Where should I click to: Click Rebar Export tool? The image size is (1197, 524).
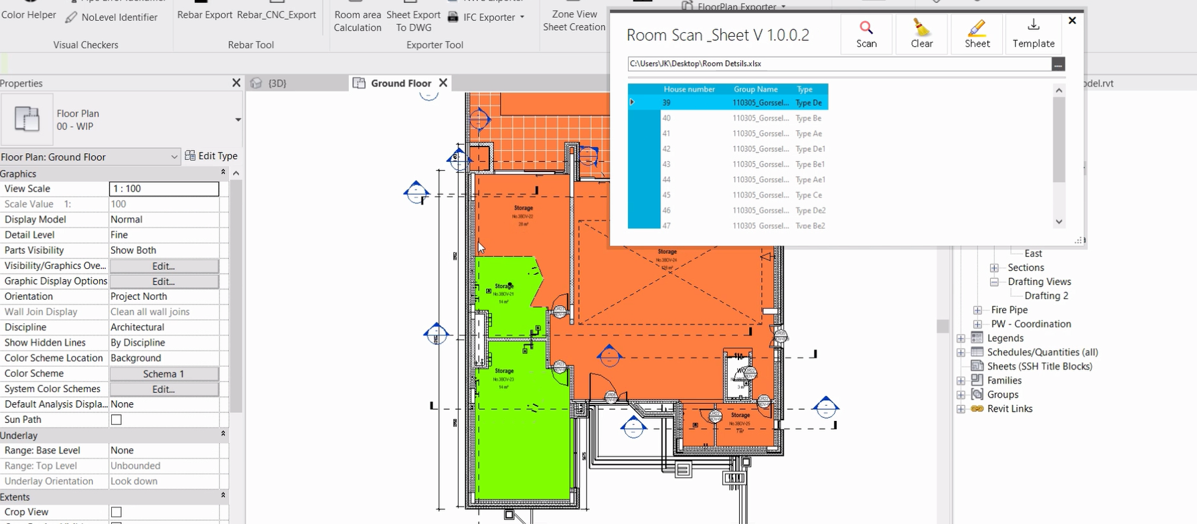pos(204,15)
